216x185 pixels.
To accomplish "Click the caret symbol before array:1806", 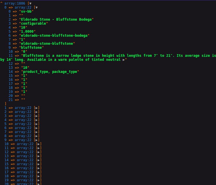I will pos(1,3).
